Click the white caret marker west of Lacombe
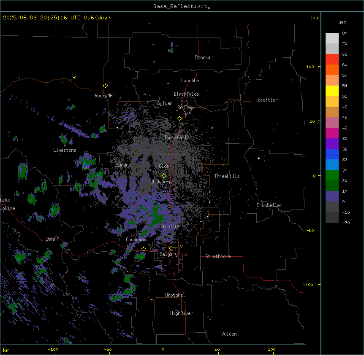Viewport: 364px width, 355px height. (168, 83)
